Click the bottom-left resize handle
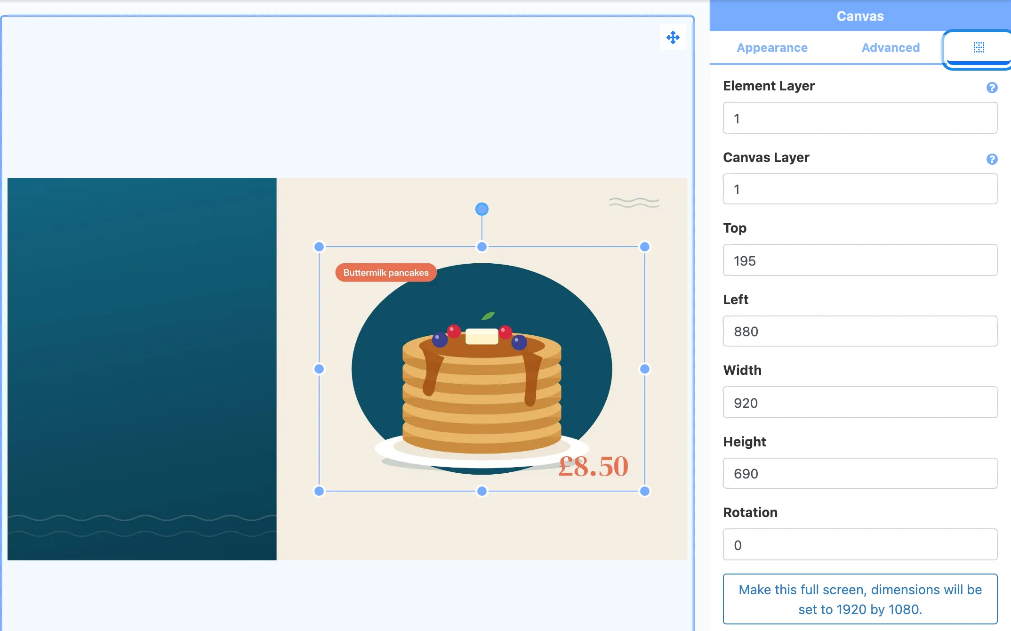This screenshot has height=631, width=1011. [x=319, y=491]
